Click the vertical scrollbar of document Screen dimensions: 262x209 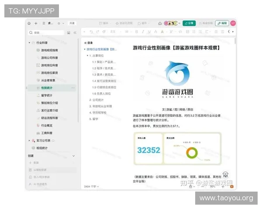pos(235,41)
